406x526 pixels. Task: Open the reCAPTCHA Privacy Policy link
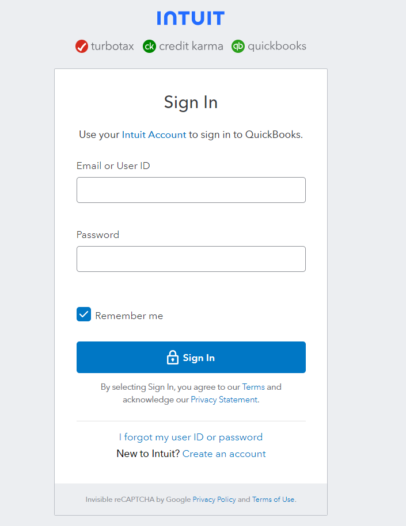pos(214,500)
